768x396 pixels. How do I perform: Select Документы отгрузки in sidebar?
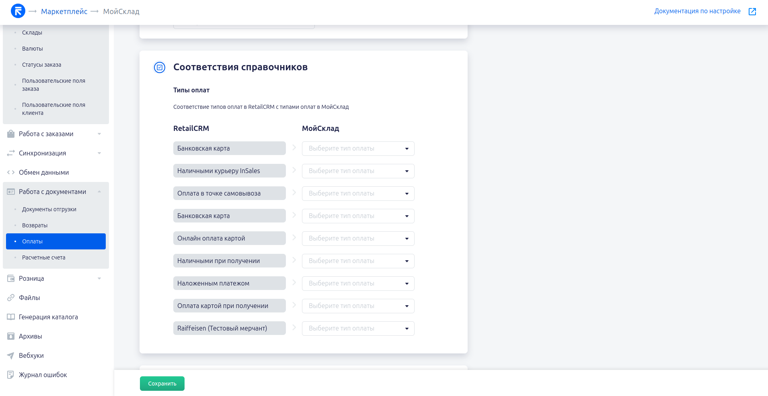coord(49,209)
